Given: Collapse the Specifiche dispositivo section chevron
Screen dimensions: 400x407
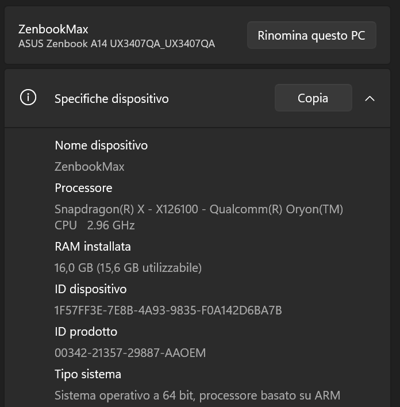Looking at the screenshot, I should pos(370,99).
